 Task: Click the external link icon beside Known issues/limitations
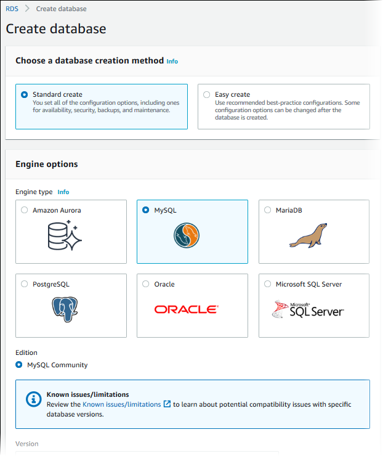(x=167, y=404)
